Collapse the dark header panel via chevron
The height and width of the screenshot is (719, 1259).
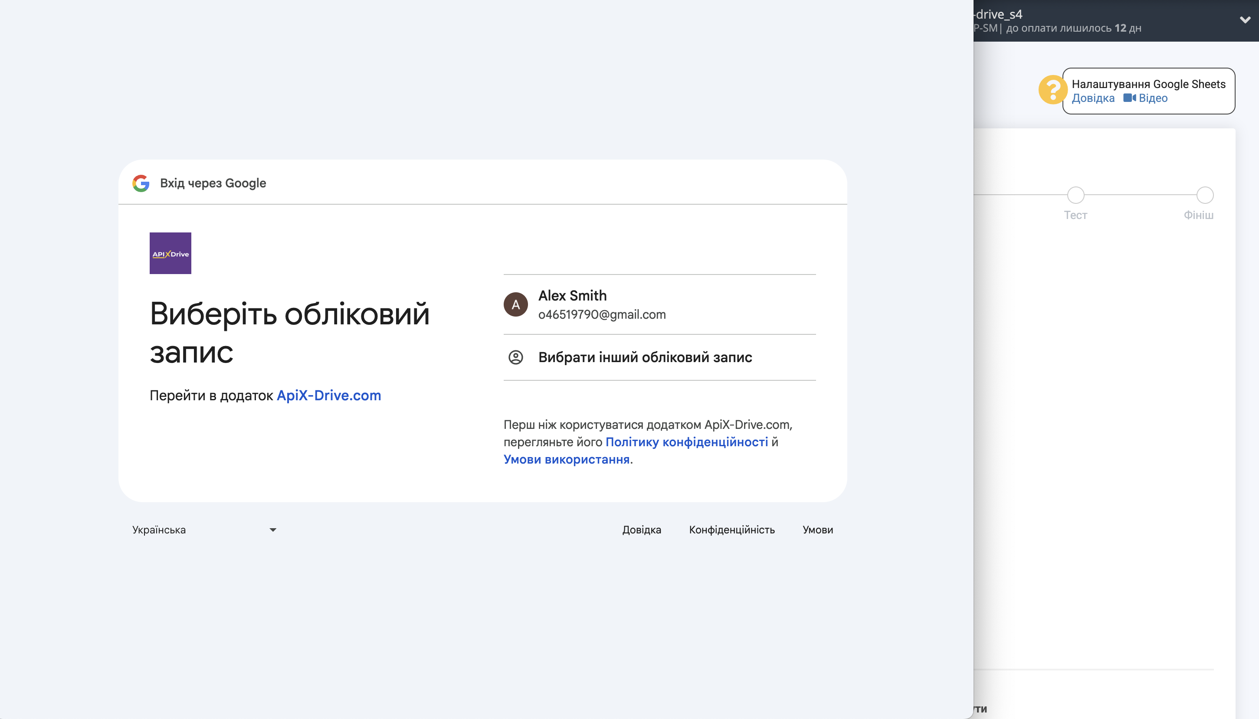1245,20
